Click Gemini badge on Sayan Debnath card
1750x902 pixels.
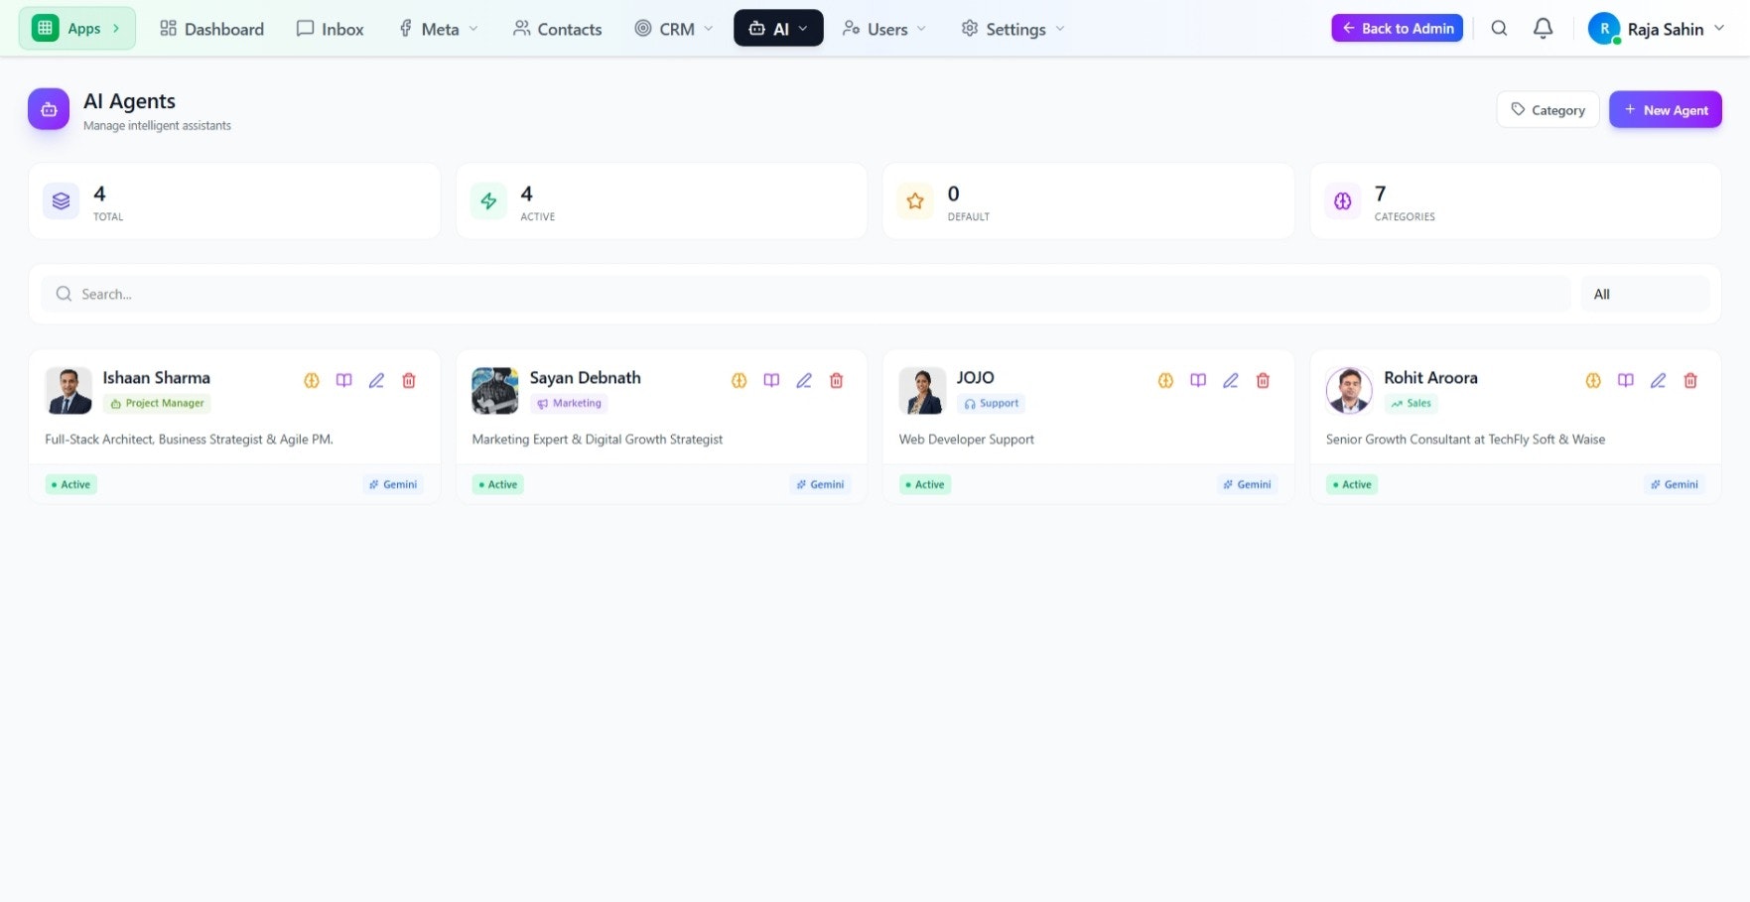coord(820,484)
